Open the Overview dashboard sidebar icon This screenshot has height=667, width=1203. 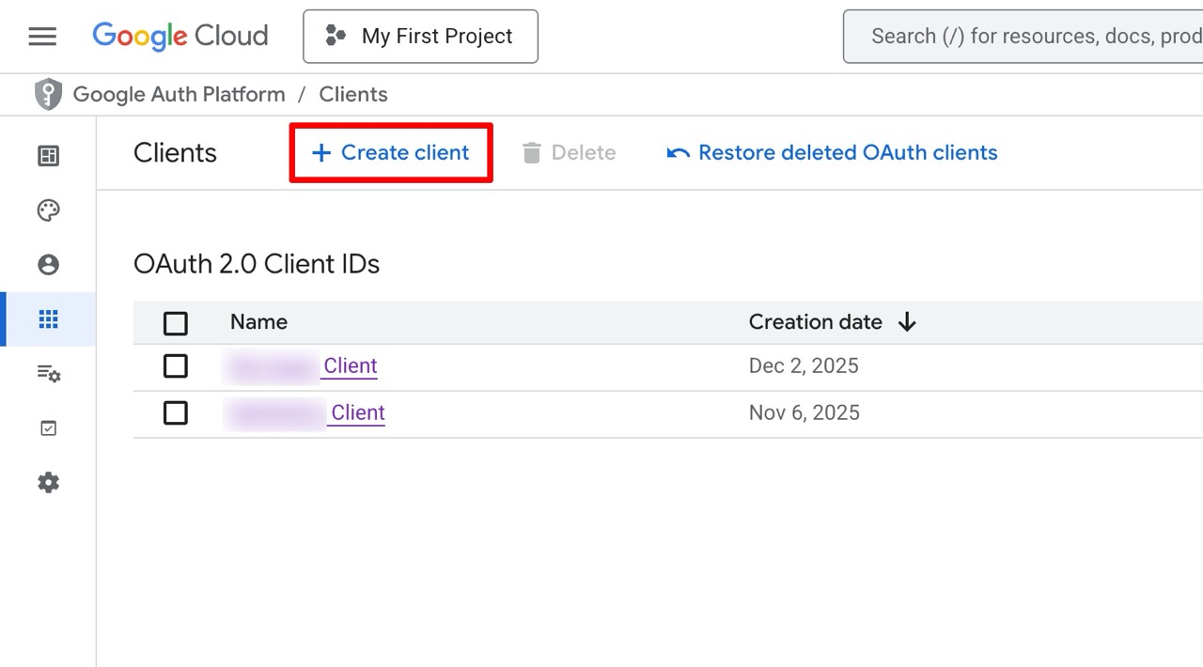click(48, 156)
